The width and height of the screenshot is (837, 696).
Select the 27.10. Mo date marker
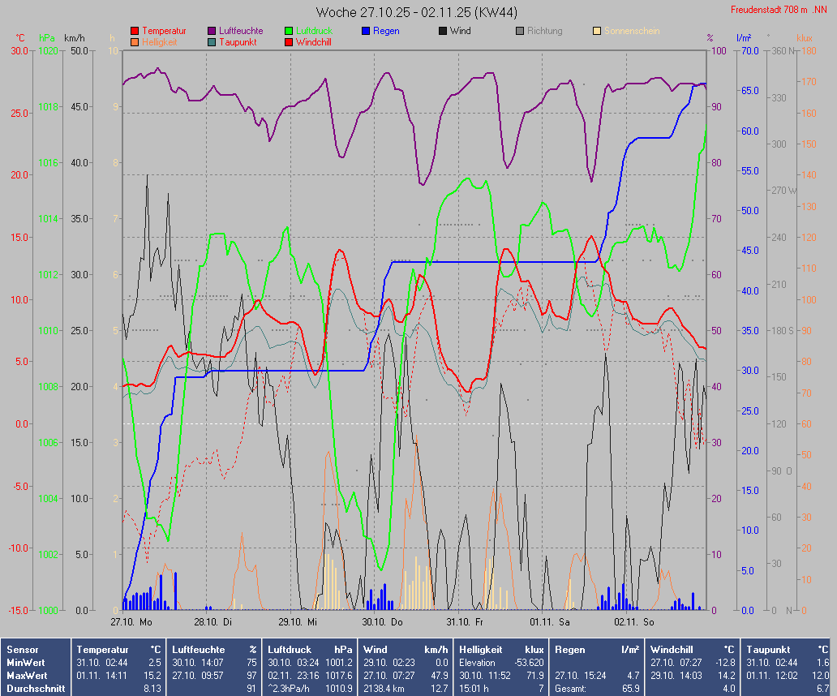click(x=131, y=622)
